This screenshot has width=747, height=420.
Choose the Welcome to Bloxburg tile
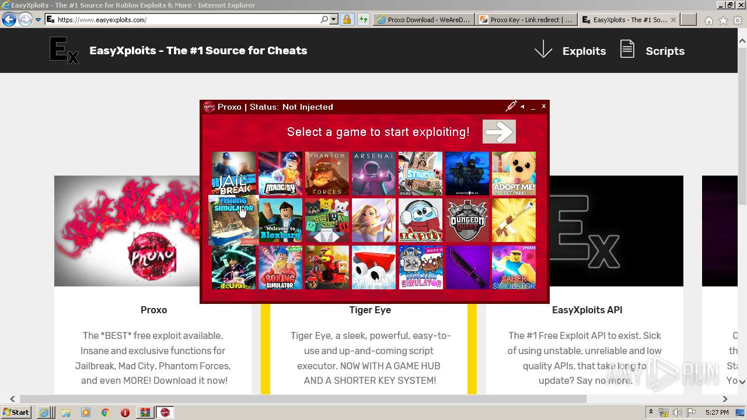[x=280, y=220]
